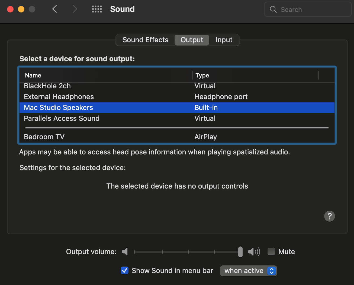Image resolution: width=354 pixels, height=285 pixels.
Task: Show all preferences grid icon
Action: (97, 9)
